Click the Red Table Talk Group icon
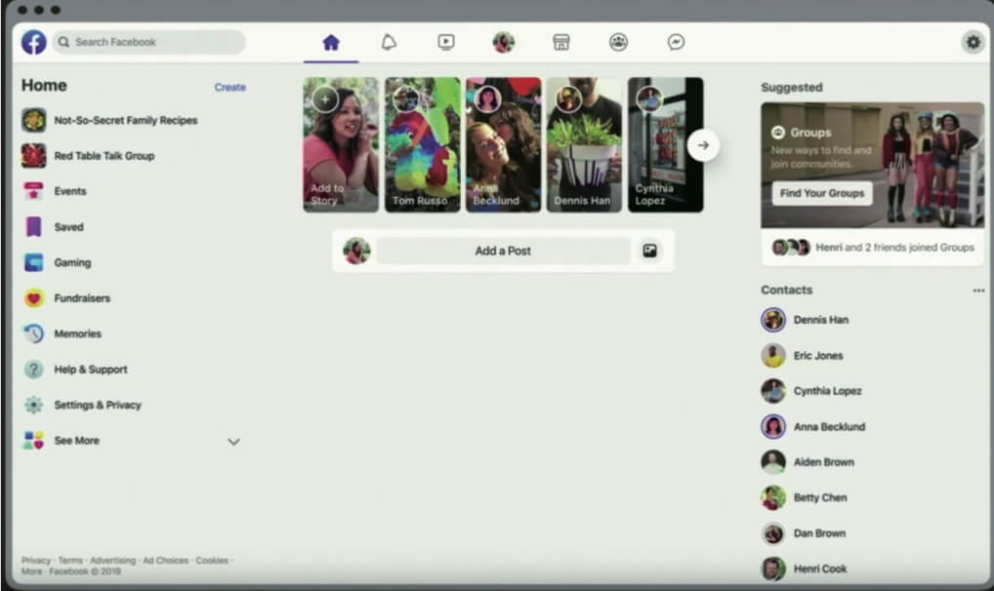The image size is (994, 591). click(x=33, y=155)
